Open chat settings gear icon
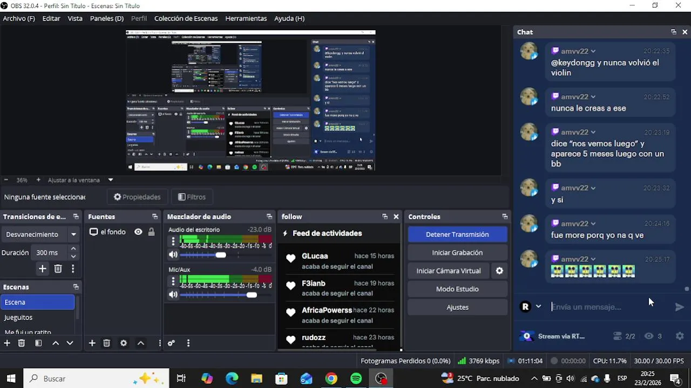Image resolution: width=691 pixels, height=388 pixels. [680, 336]
